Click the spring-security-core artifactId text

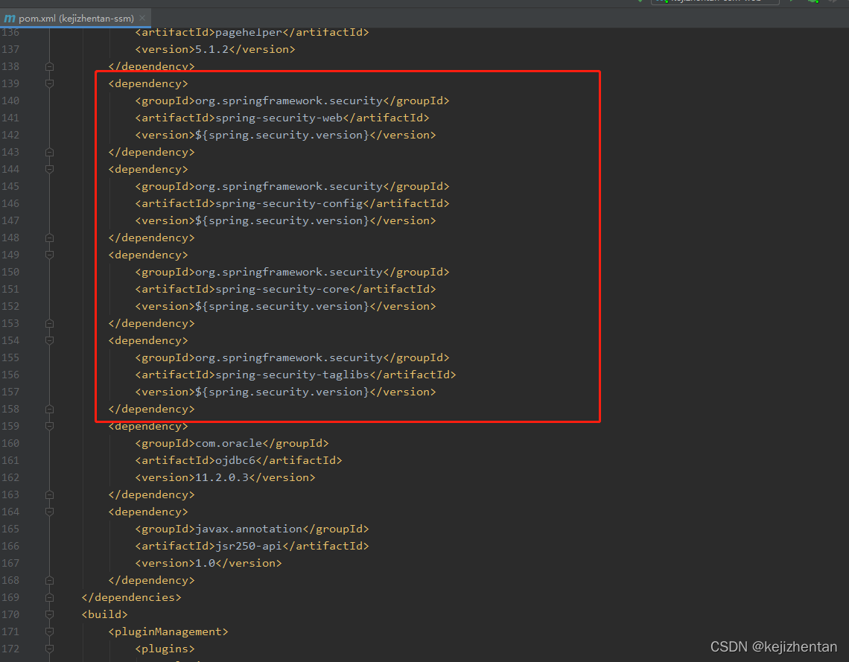click(x=282, y=289)
